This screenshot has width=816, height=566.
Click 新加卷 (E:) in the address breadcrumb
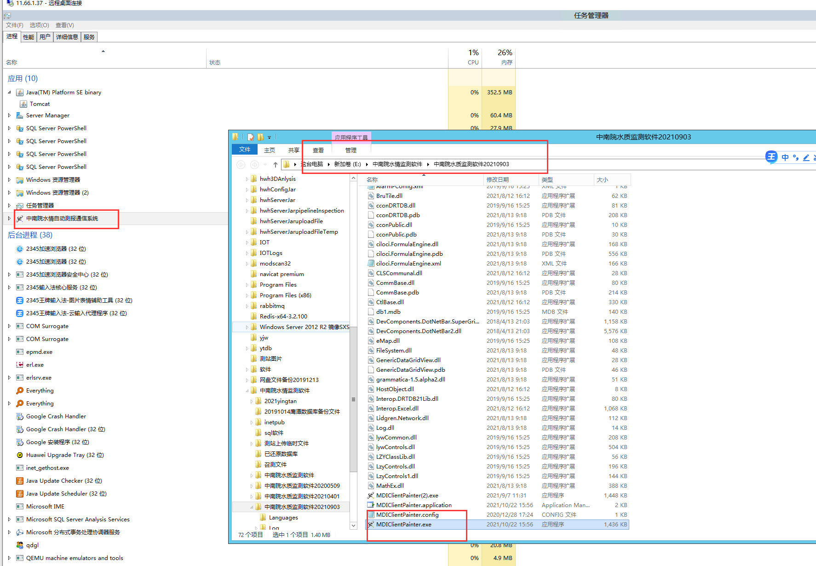click(x=347, y=164)
